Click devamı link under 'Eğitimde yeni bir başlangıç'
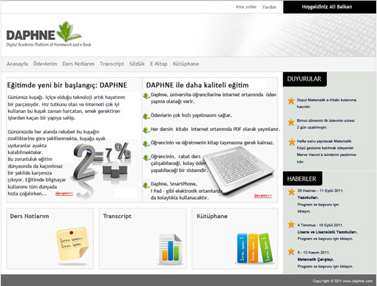Screen dimensions: 377x286 pos(64,194)
